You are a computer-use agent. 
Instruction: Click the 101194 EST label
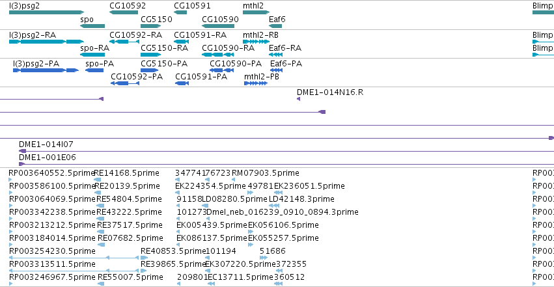tap(221, 251)
